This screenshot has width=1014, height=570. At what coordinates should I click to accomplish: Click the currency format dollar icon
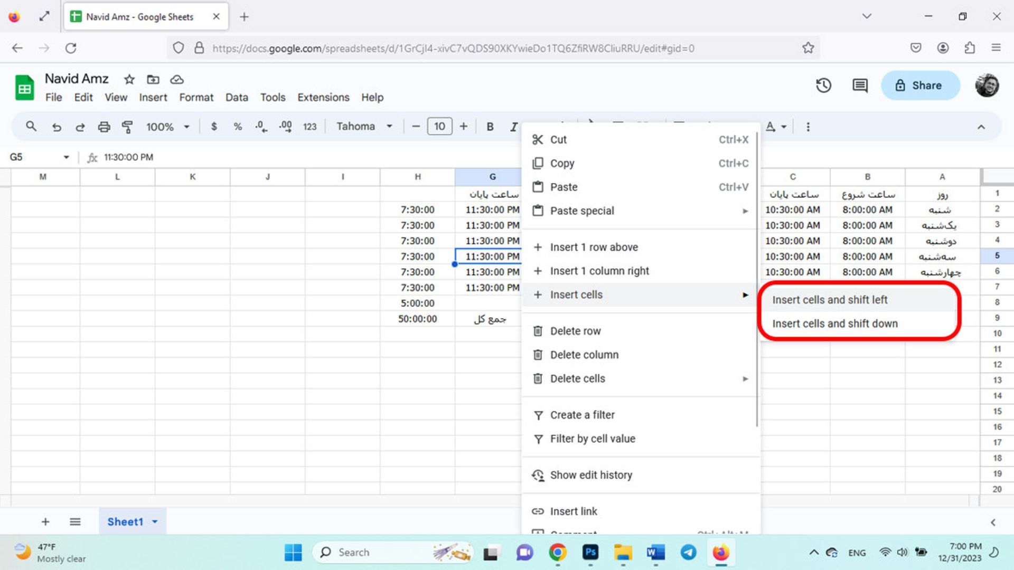point(213,126)
